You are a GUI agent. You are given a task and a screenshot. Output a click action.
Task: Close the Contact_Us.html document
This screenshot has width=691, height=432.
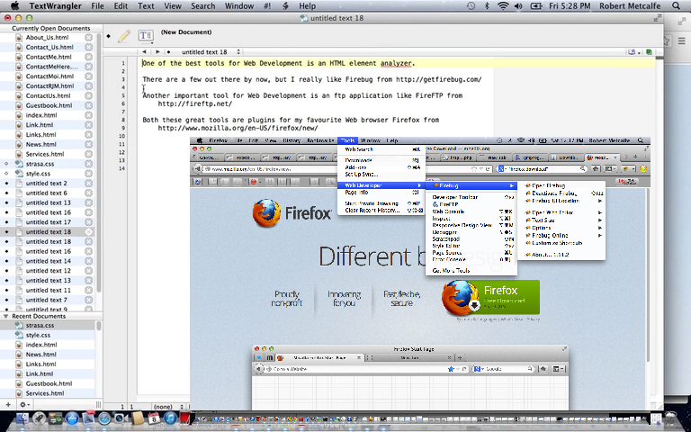88,47
